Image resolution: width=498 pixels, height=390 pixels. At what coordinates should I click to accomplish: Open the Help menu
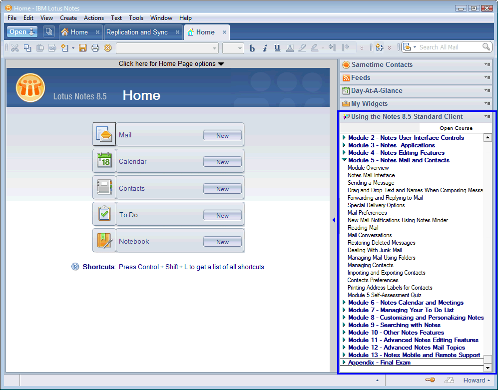coord(185,18)
